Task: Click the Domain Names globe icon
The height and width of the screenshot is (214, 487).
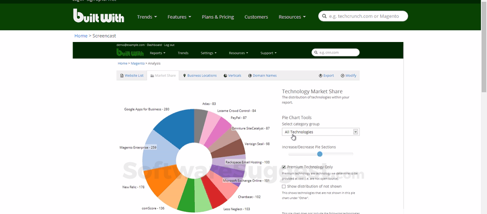Action: tap(250, 76)
